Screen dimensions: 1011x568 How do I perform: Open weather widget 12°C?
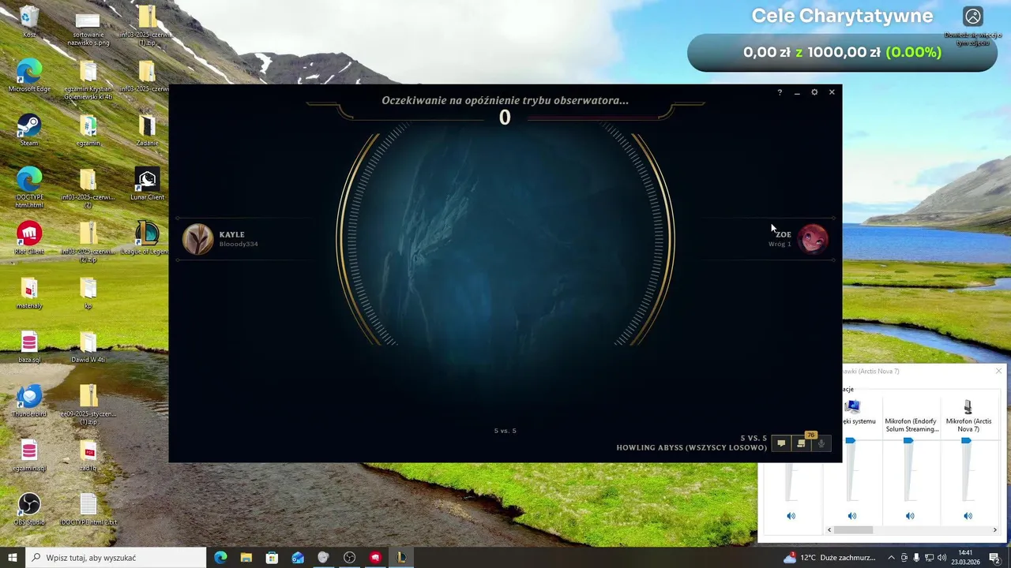[x=829, y=558]
